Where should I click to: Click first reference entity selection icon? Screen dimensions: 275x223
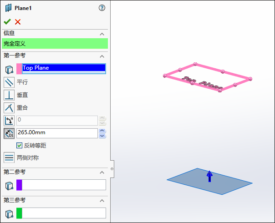(9, 70)
